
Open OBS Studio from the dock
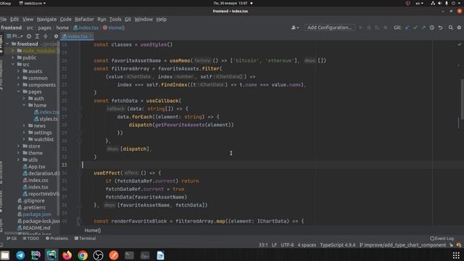(99, 255)
